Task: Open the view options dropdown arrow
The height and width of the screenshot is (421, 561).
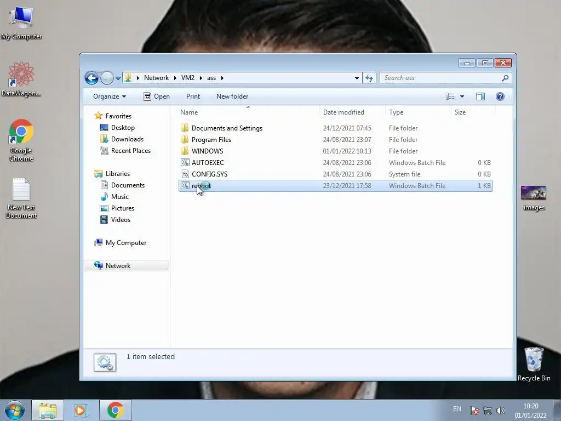Action: [462, 96]
